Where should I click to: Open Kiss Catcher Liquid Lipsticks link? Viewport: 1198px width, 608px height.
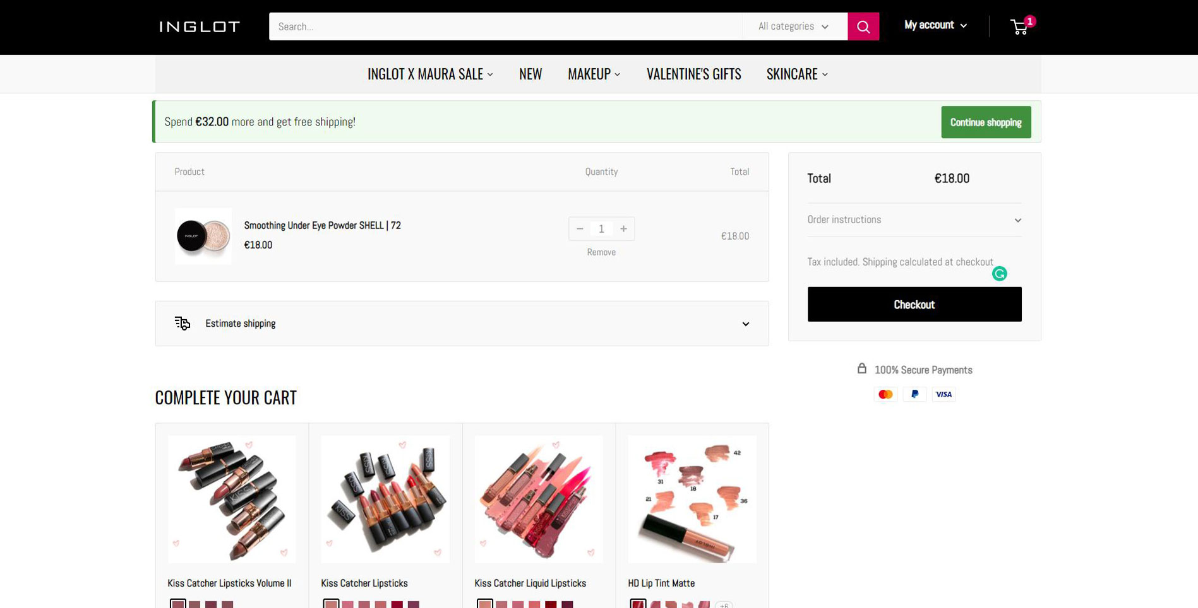530,583
